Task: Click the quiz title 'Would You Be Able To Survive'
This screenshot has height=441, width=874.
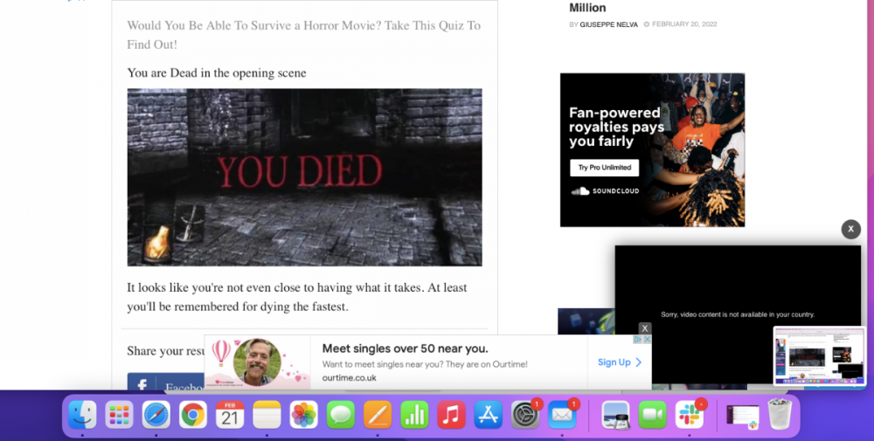Action: [304, 35]
